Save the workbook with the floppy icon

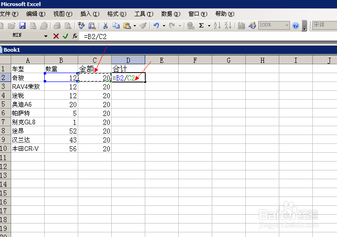22,26
